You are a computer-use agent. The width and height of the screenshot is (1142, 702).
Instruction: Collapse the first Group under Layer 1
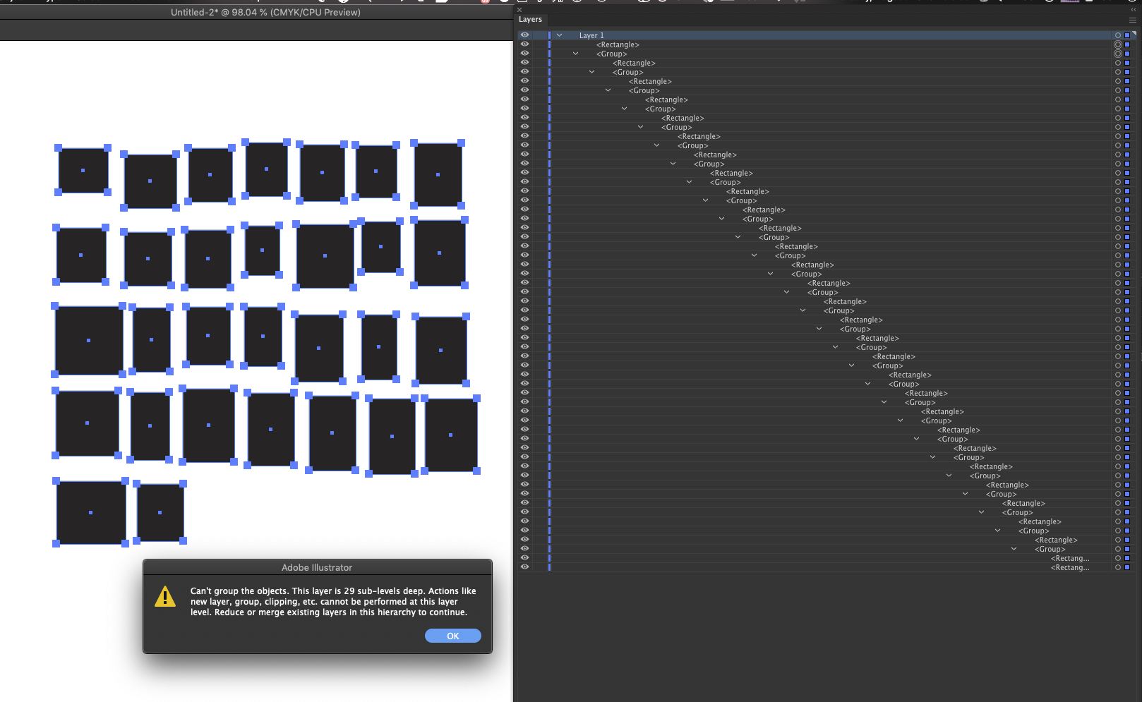click(x=575, y=54)
